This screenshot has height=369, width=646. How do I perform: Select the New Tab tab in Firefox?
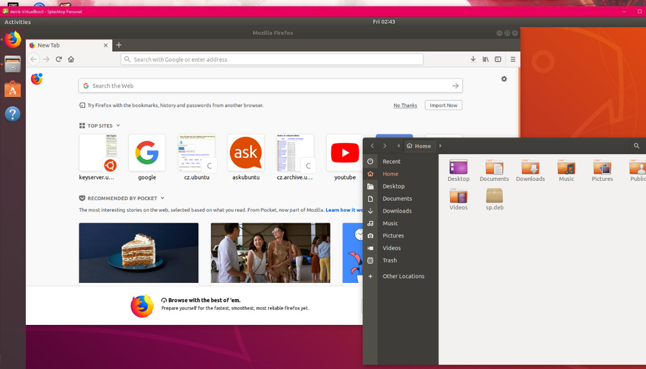(x=69, y=45)
